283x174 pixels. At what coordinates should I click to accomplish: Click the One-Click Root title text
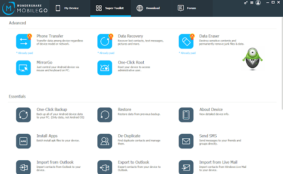[131, 62]
